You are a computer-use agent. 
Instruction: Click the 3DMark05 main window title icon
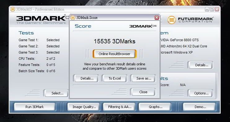click(x=13, y=9)
